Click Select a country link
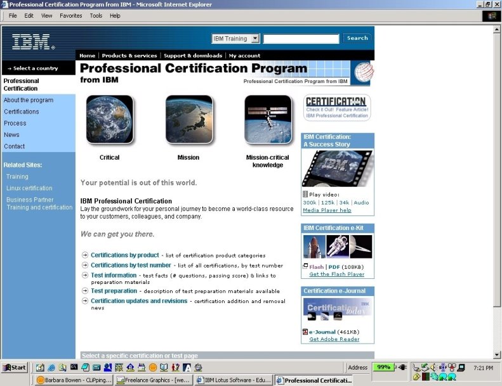This screenshot has width=502, height=386. pyautogui.click(x=32, y=68)
